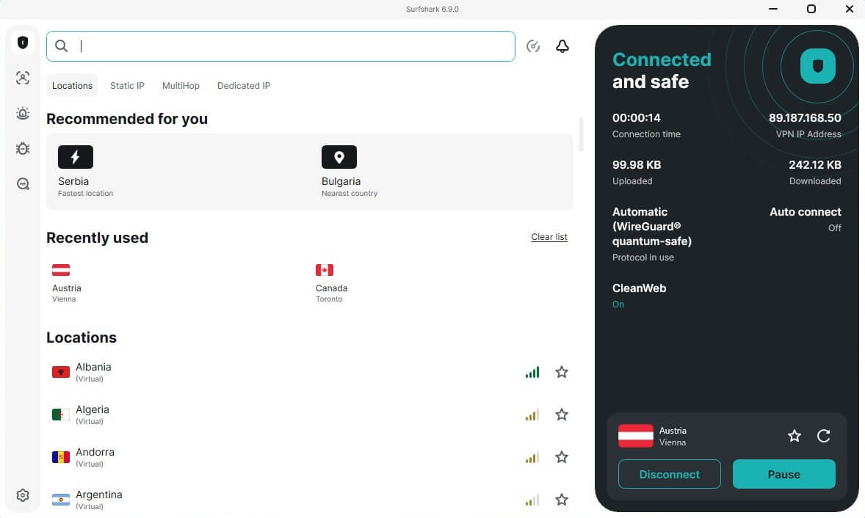The width and height of the screenshot is (865, 518).
Task: Open the VPN shield sidebar icon
Action: 23,43
